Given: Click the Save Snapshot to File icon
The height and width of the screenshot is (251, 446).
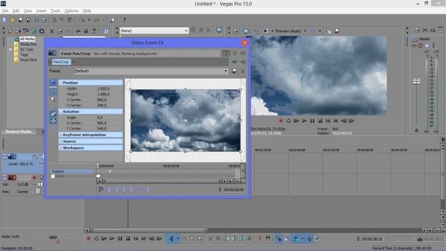Looking at the screenshot, I should pos(337,31).
